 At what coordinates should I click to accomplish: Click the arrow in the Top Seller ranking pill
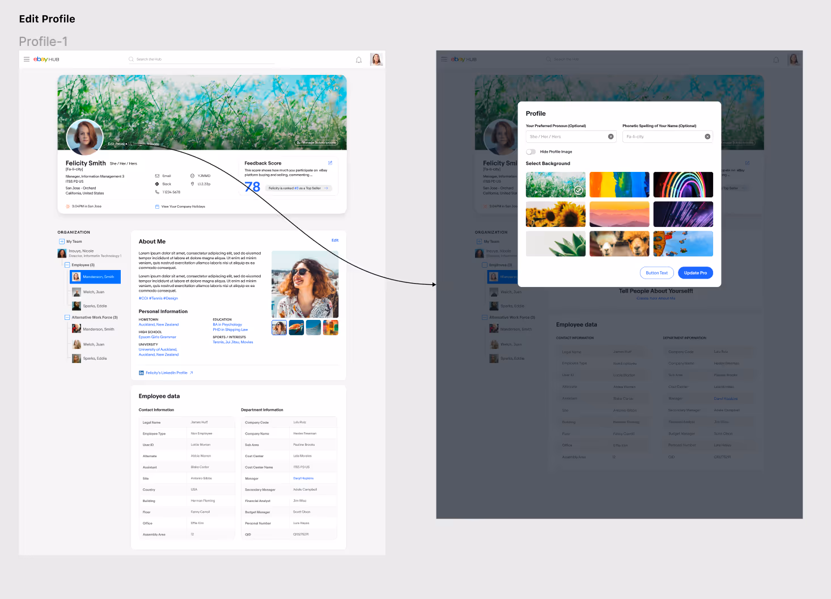click(326, 188)
